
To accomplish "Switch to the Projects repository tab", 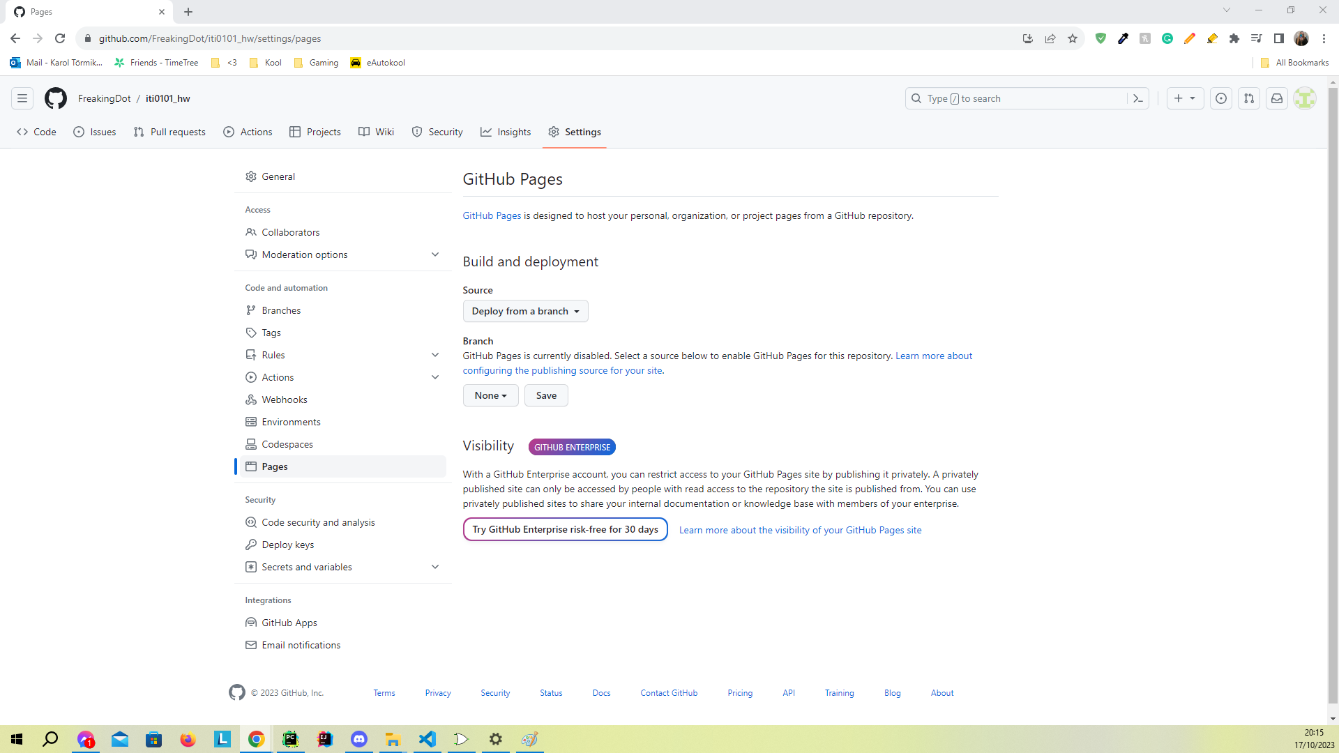I will point(315,132).
